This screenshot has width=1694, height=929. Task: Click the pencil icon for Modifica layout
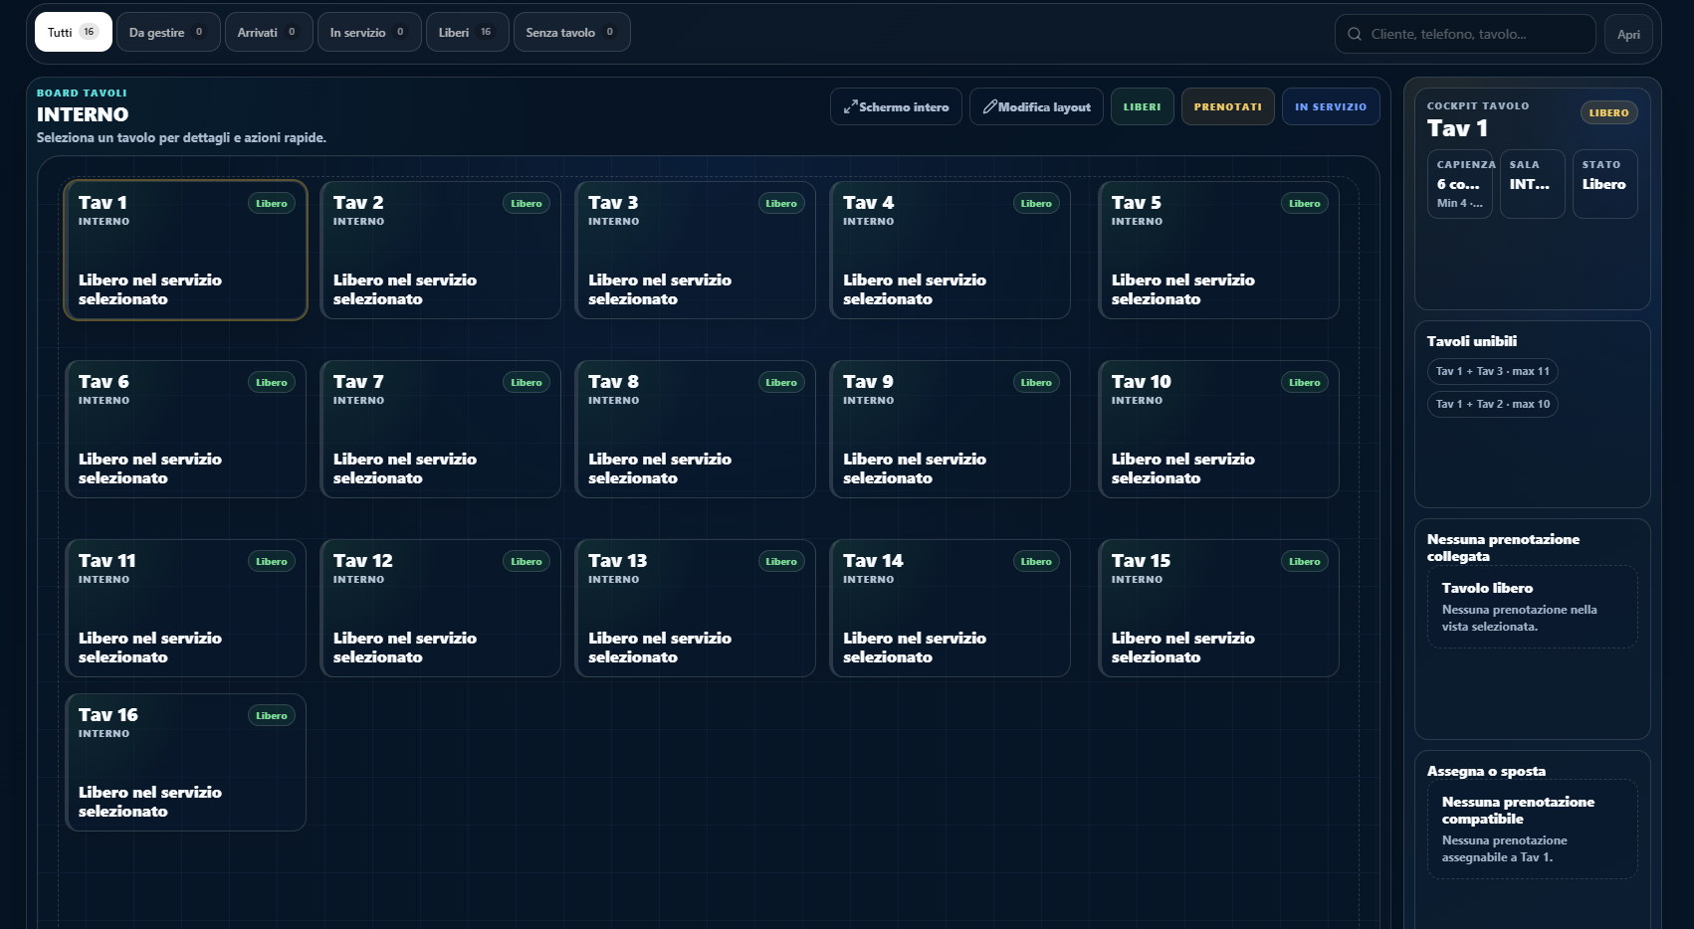pos(989,106)
